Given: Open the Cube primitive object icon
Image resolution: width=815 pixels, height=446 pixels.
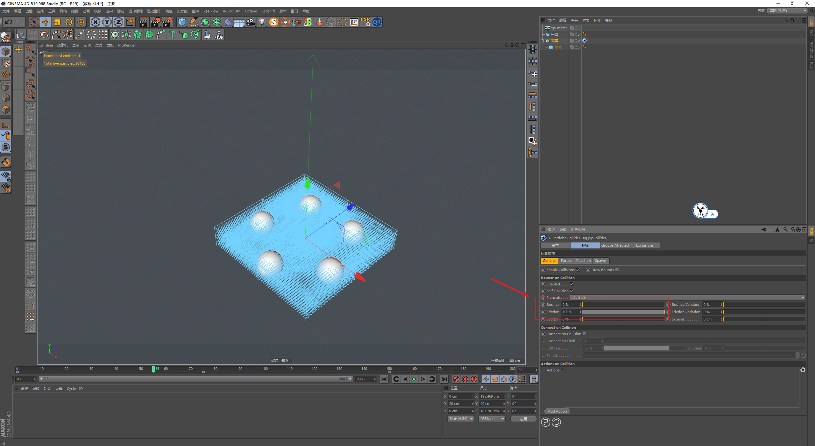Looking at the screenshot, I should (182, 22).
